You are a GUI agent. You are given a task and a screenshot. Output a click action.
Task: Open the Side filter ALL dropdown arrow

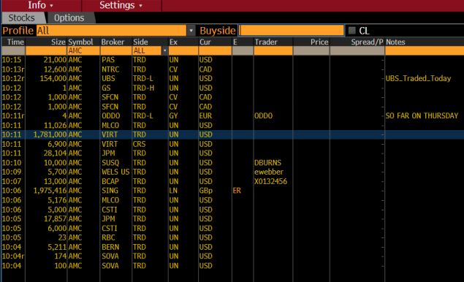tap(165, 50)
